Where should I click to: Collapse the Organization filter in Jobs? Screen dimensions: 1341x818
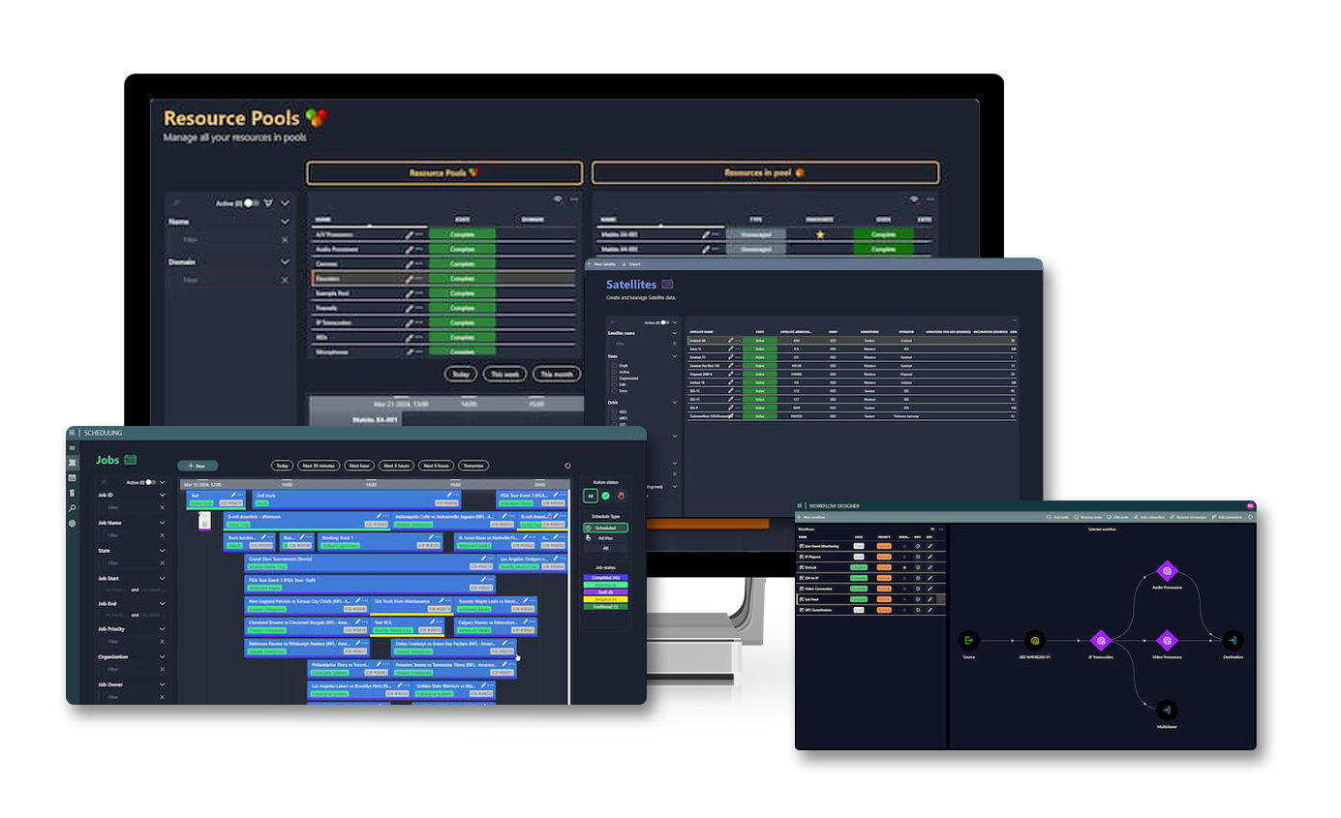coord(162,656)
